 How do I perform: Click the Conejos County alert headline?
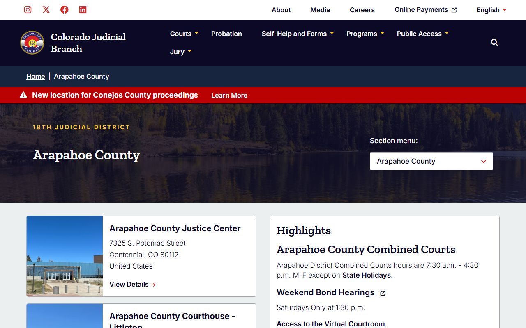pyautogui.click(x=115, y=95)
